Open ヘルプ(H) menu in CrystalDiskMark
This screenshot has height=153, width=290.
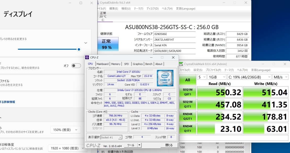click(242, 70)
